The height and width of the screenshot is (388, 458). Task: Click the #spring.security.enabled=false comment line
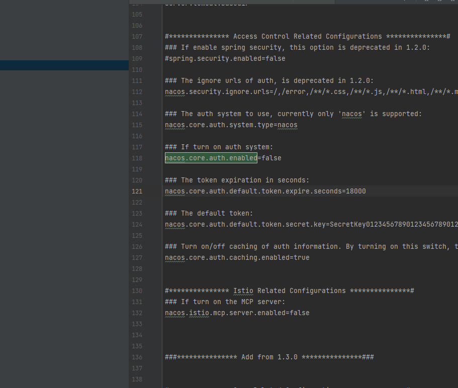[225, 59]
